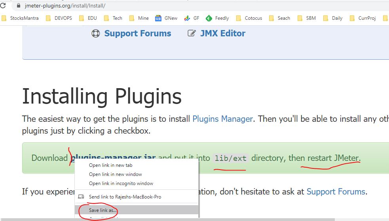Open the GNew bookmark with news icon
The image size is (389, 221).
coord(158,18)
